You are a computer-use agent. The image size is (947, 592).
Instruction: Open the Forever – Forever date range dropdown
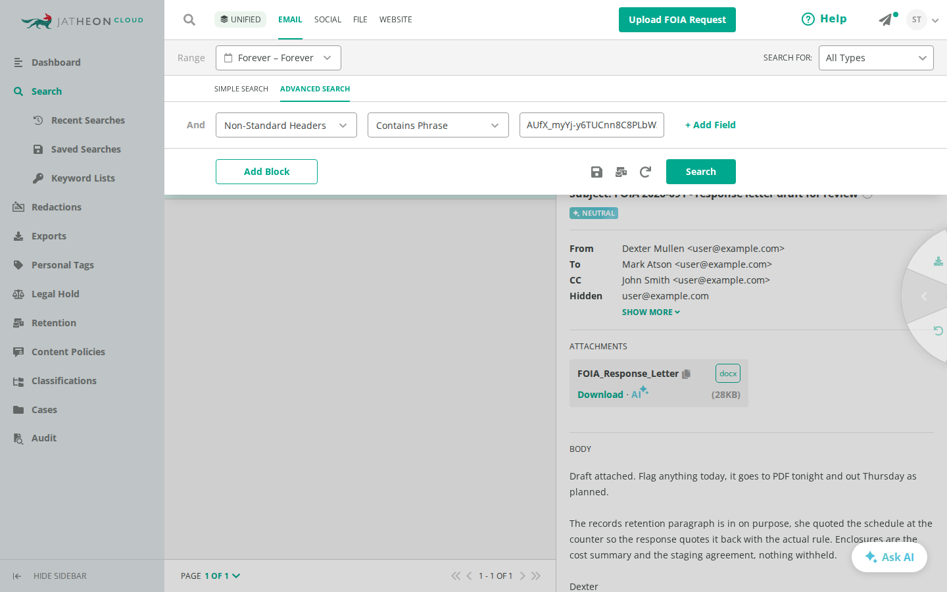click(x=278, y=58)
